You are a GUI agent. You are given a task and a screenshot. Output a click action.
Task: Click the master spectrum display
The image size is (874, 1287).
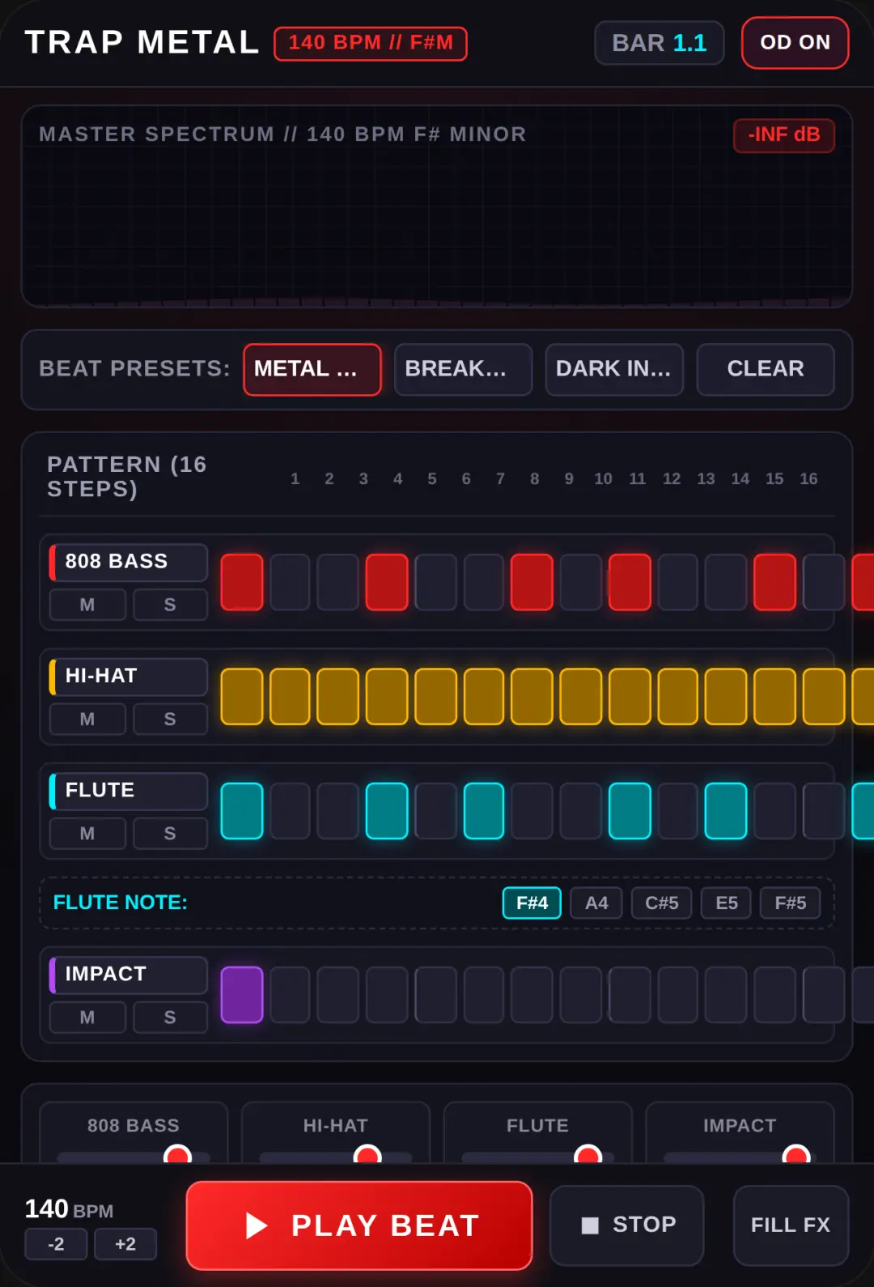(437, 206)
